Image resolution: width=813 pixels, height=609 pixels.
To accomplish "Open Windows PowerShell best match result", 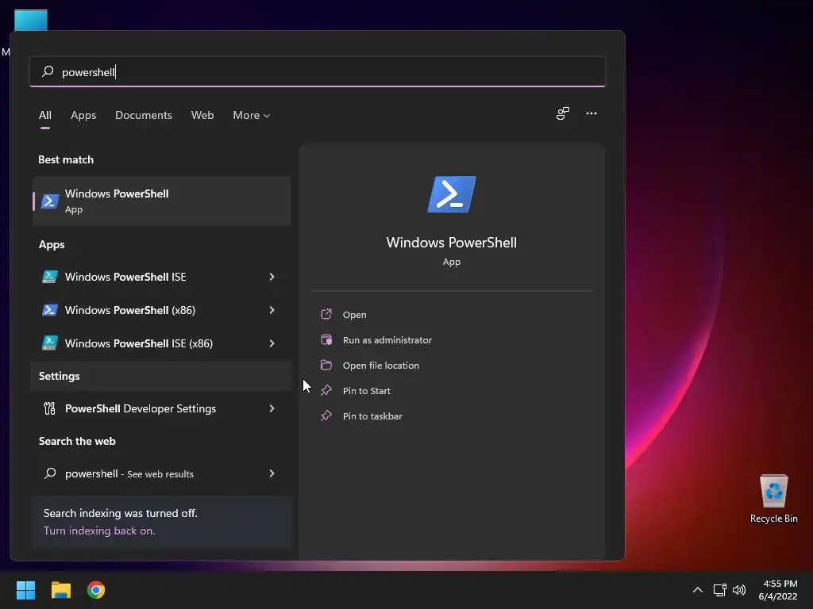I will (x=161, y=201).
